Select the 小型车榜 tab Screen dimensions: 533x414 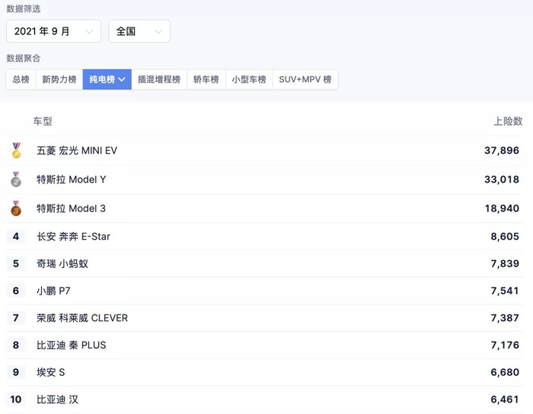[x=249, y=79]
